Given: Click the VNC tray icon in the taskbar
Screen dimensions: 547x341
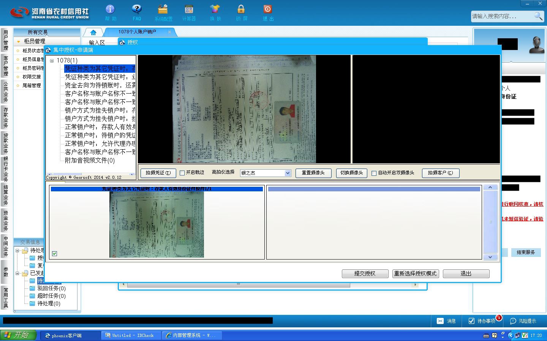Looking at the screenshot, I should 525,335.
